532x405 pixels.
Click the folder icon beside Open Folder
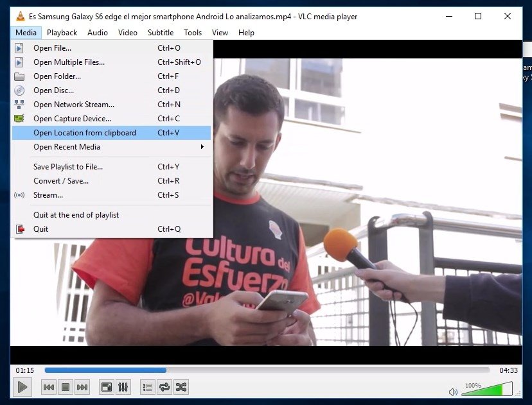(19, 76)
